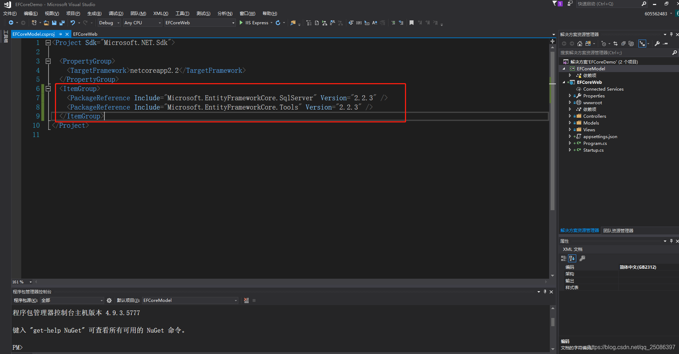Collapse the EFCoreWeb project node
Viewport: 679px width, 354px height.
564,82
